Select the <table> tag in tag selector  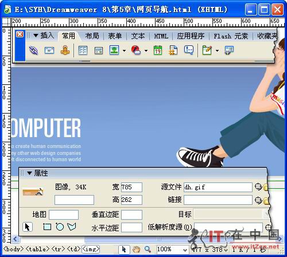pos(37,249)
